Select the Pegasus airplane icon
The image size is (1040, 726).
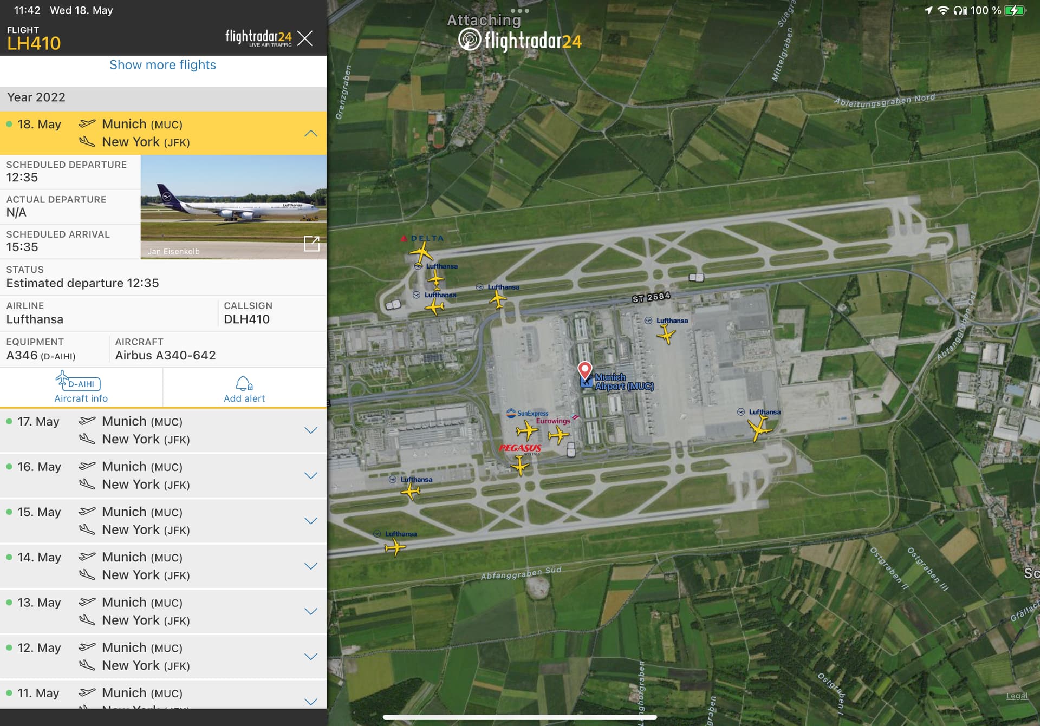tap(519, 465)
